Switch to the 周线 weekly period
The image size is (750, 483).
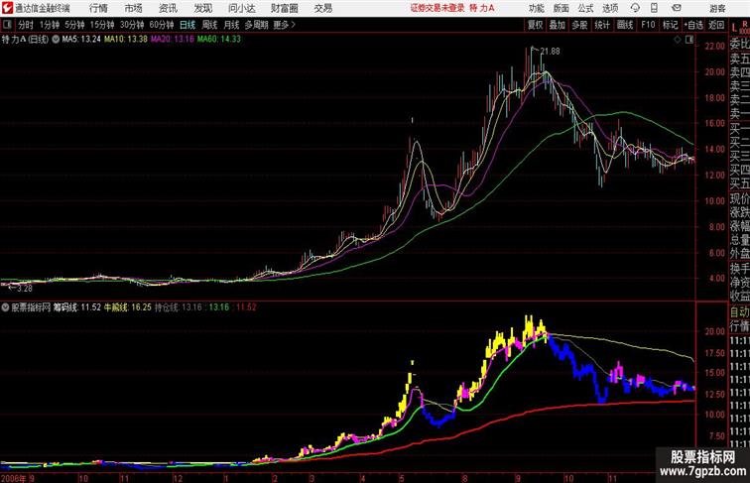tap(209, 25)
